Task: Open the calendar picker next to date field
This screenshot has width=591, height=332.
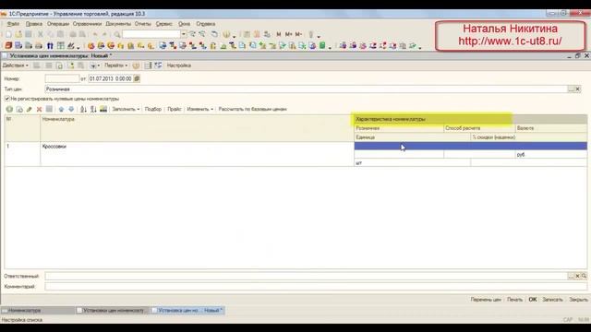Action: (137, 78)
